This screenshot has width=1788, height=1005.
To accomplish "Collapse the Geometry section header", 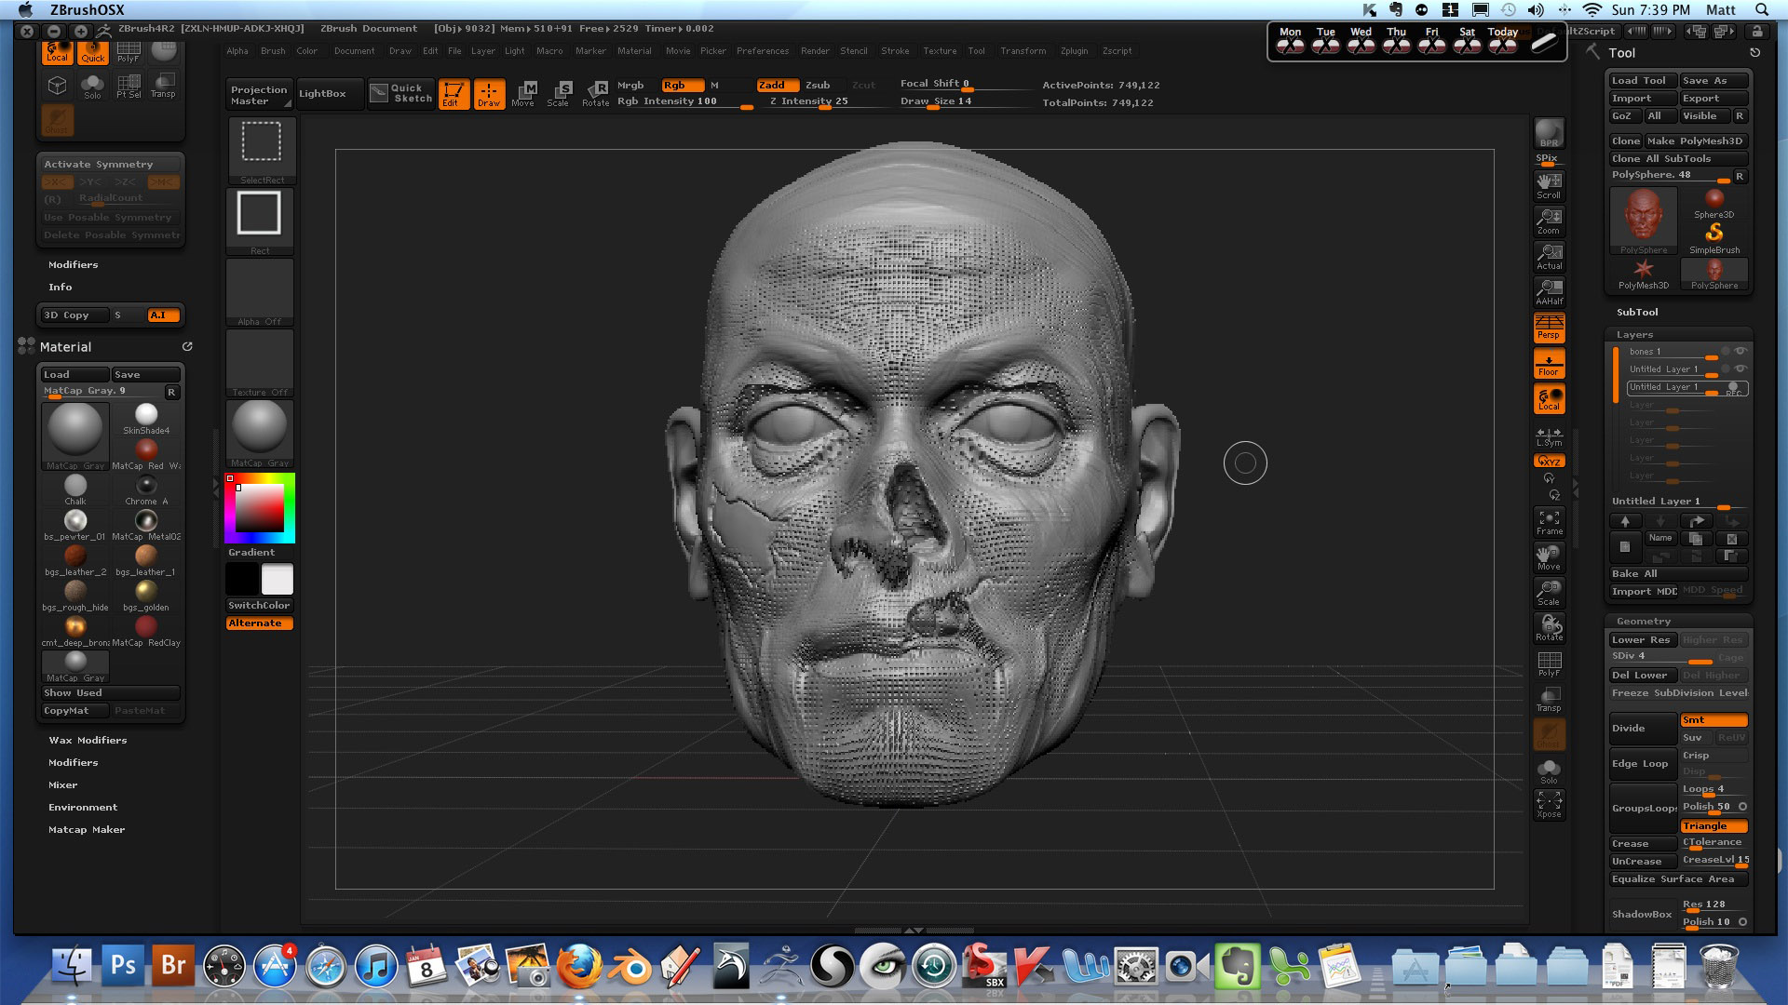I will pos(1644,621).
